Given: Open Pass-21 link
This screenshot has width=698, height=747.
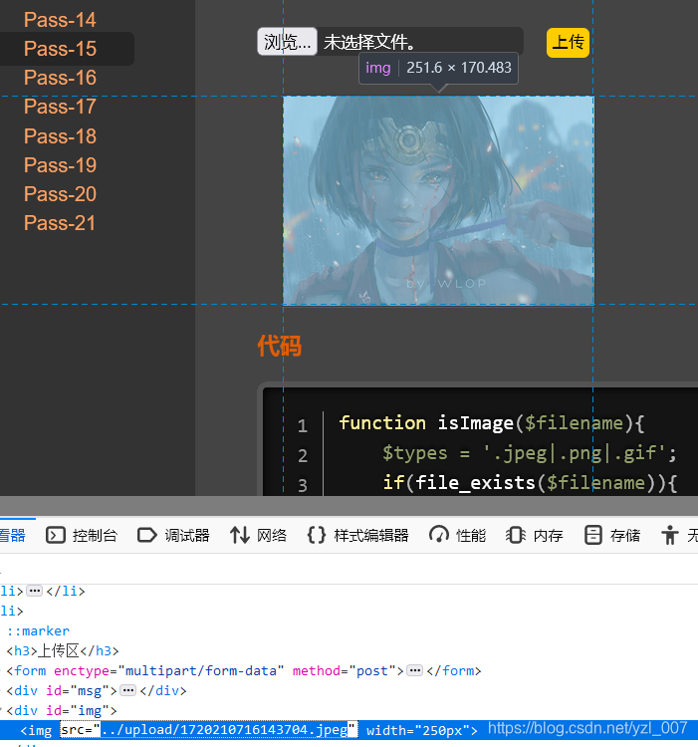Looking at the screenshot, I should point(60,223).
